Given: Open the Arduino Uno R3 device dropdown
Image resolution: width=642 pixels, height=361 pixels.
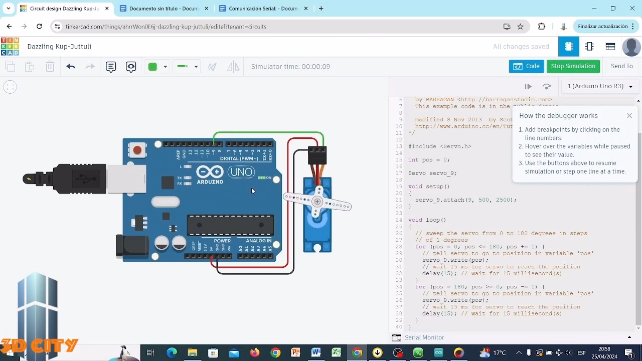Looking at the screenshot, I should point(600,86).
